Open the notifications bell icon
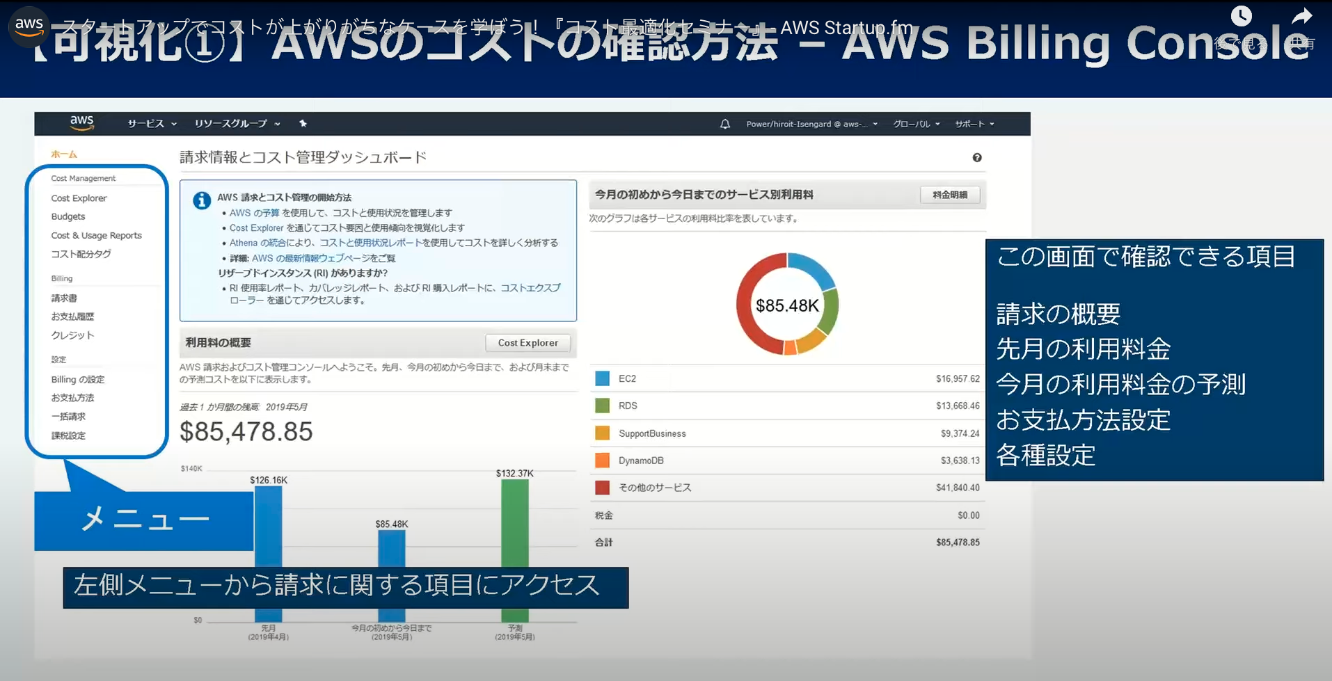The height and width of the screenshot is (681, 1332). 724,124
